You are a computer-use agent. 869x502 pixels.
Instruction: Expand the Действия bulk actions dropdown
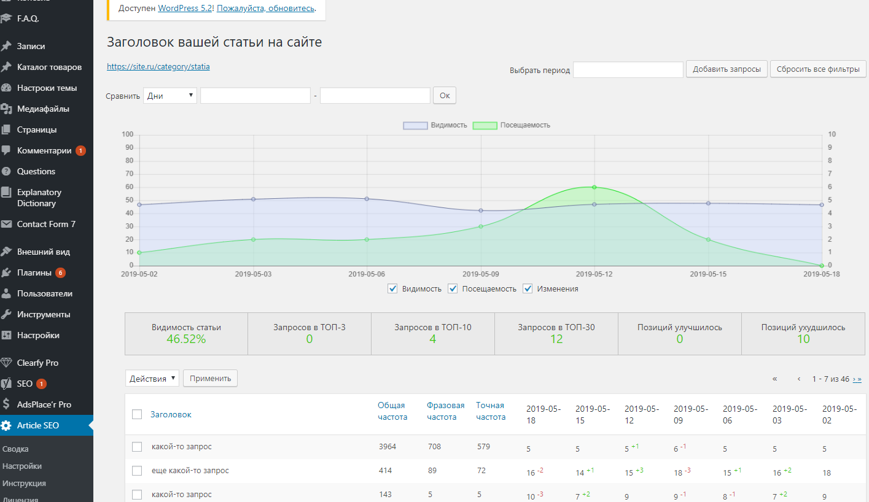(x=152, y=379)
